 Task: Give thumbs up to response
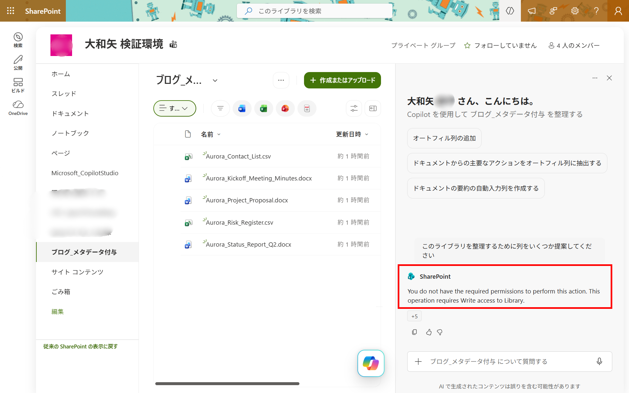tap(429, 332)
